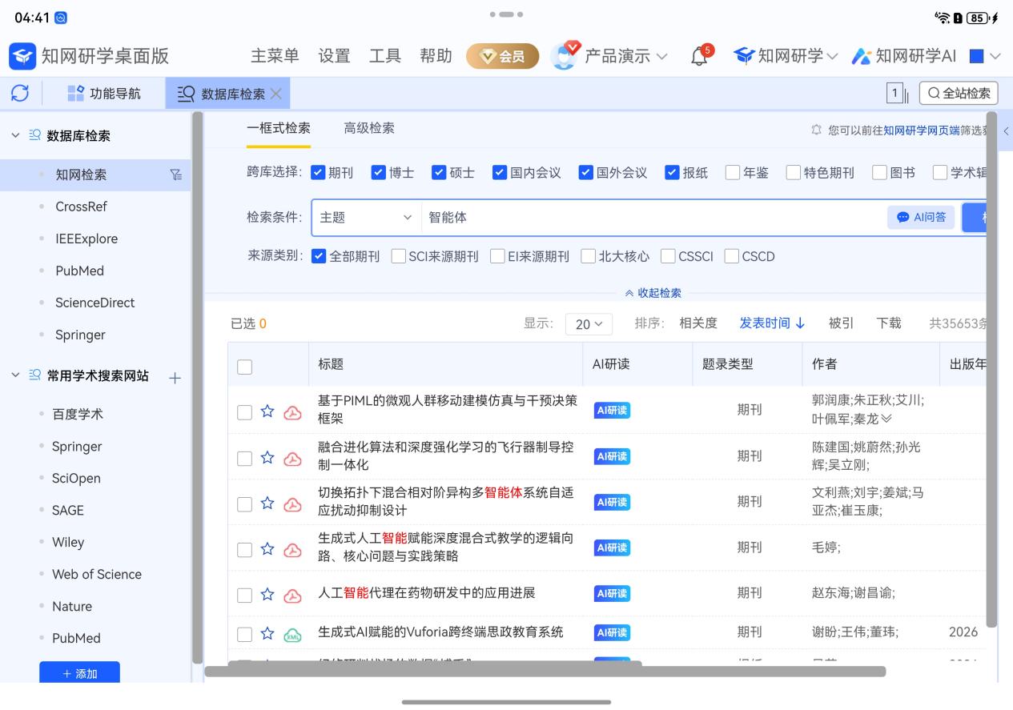The width and height of the screenshot is (1013, 710).
Task: Open the 主菜单 menu
Action: pyautogui.click(x=275, y=56)
